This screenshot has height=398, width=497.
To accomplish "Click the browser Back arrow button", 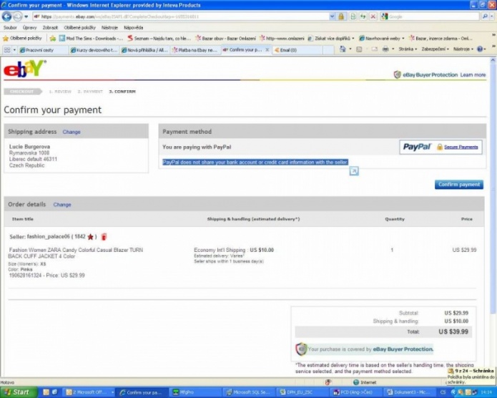I will coord(9,16).
